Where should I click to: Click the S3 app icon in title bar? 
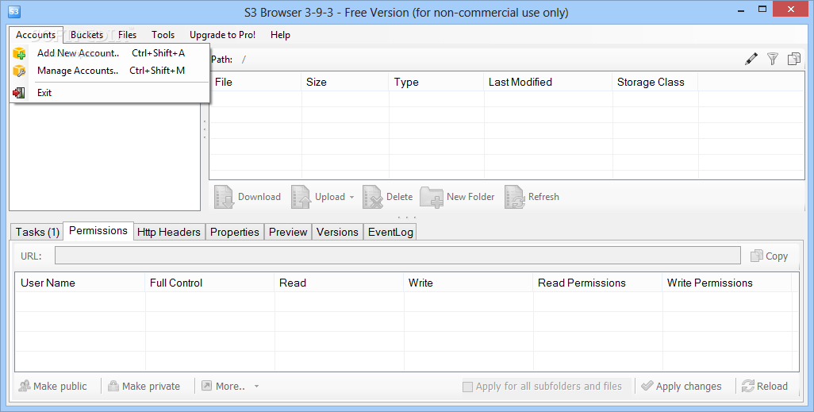(x=14, y=11)
